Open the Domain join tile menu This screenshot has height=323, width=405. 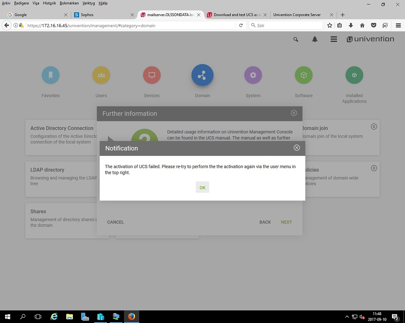[x=374, y=127]
